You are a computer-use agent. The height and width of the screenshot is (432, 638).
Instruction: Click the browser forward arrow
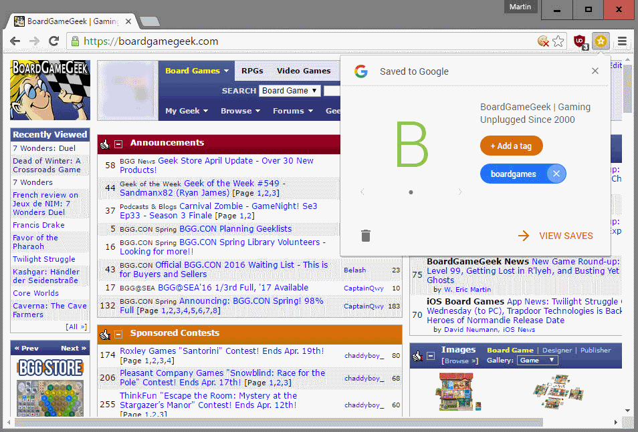tap(34, 41)
